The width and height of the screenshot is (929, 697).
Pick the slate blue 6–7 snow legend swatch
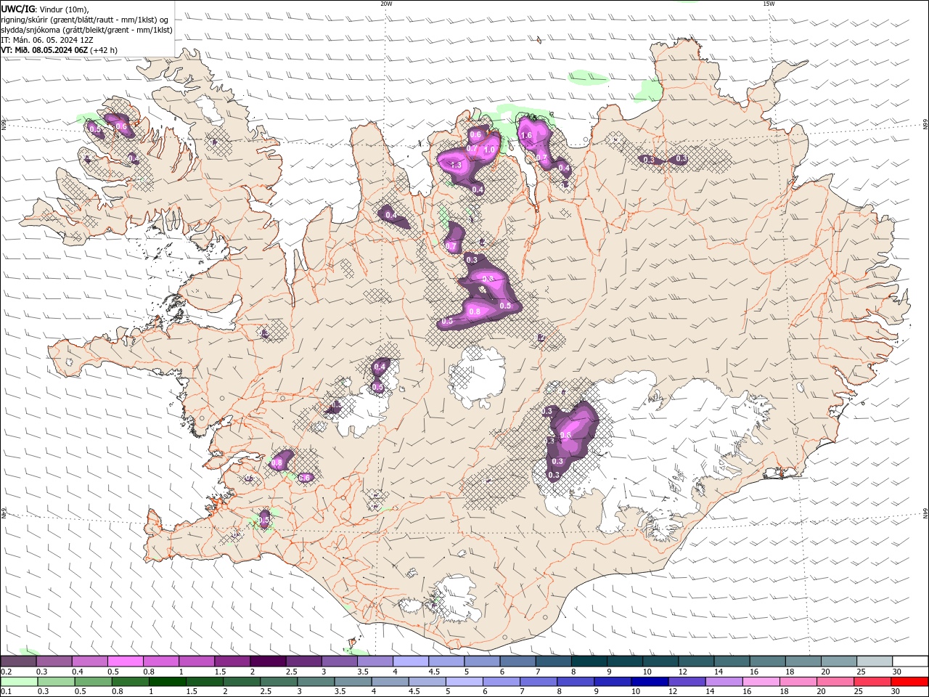coord(518,661)
